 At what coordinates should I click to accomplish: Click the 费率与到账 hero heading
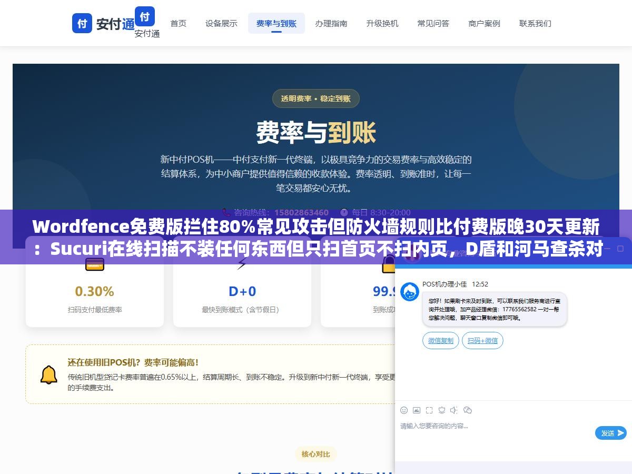pyautogui.click(x=316, y=132)
